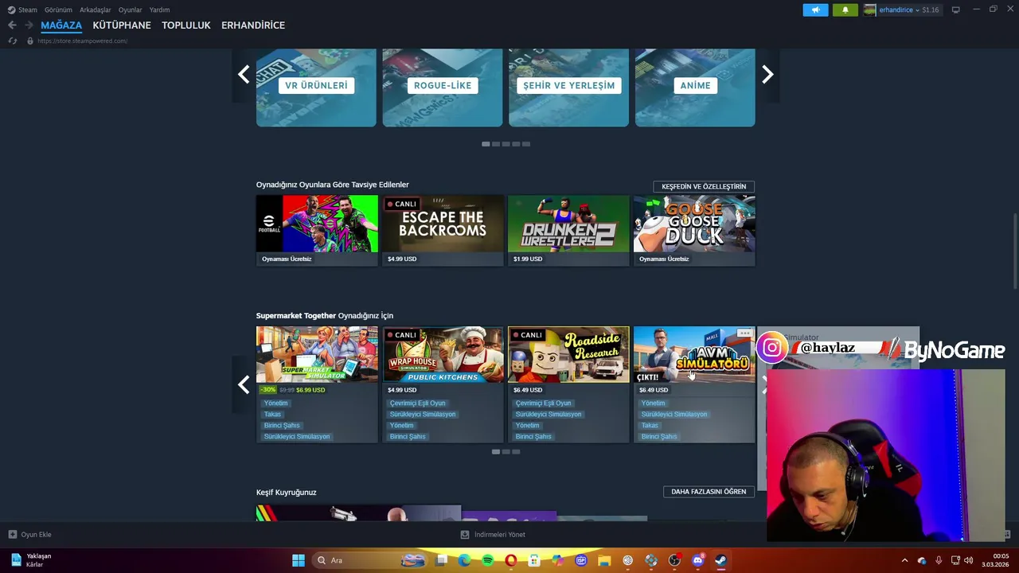Open the Arkadaşlar menu
This screenshot has height=573, width=1019.
[x=96, y=10]
